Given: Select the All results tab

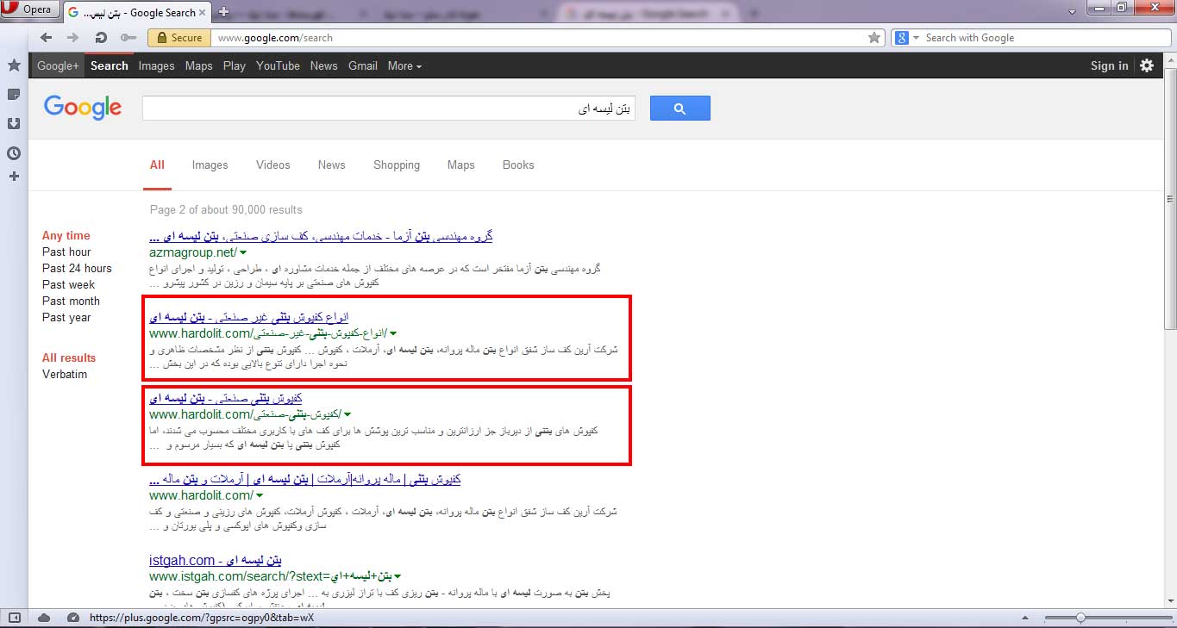Looking at the screenshot, I should [x=157, y=165].
